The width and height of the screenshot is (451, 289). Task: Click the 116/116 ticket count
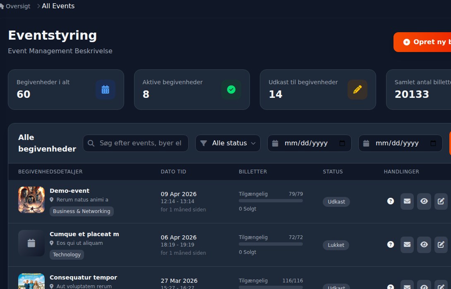293,281
